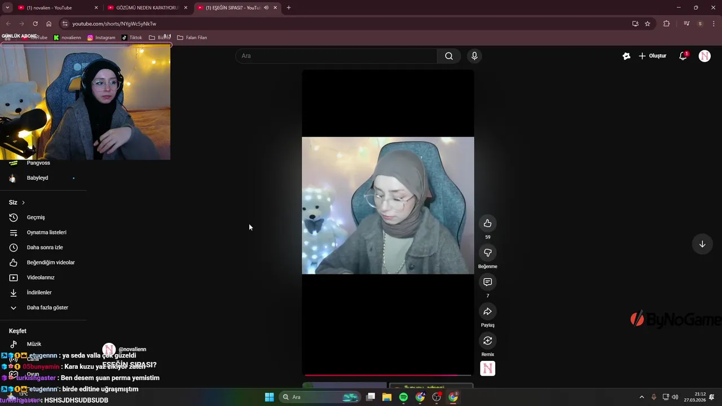Open the YouTube account avatar menu
The height and width of the screenshot is (406, 722).
pos(705,56)
